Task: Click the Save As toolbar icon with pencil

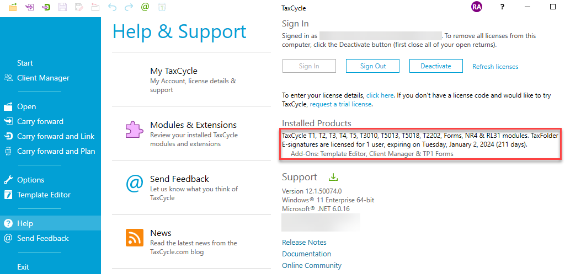Action: [79, 7]
